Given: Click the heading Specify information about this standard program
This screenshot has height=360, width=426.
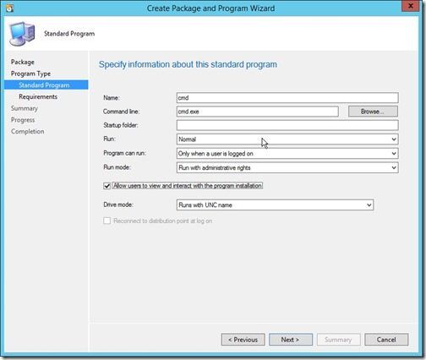Looking at the screenshot, I should click(188, 64).
